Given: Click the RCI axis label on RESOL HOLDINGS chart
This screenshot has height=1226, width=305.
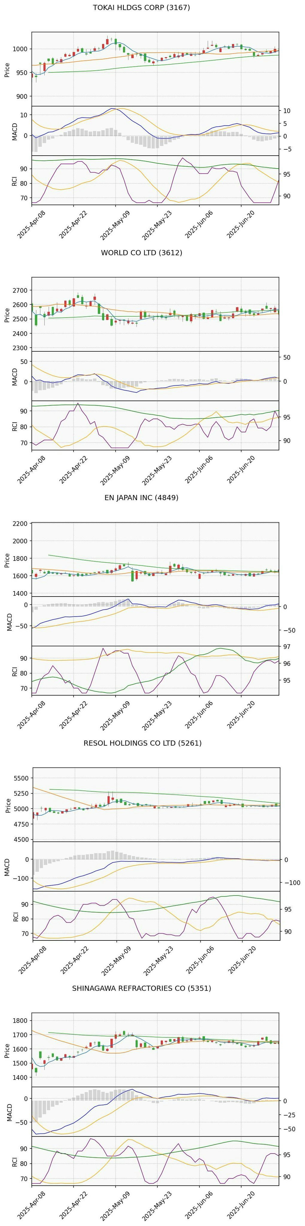Looking at the screenshot, I should 16,917.
